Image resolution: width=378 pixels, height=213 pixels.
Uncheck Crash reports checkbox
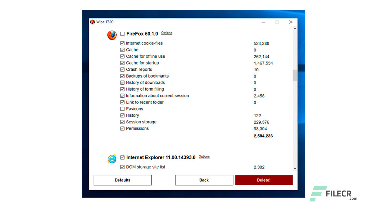pos(122,70)
